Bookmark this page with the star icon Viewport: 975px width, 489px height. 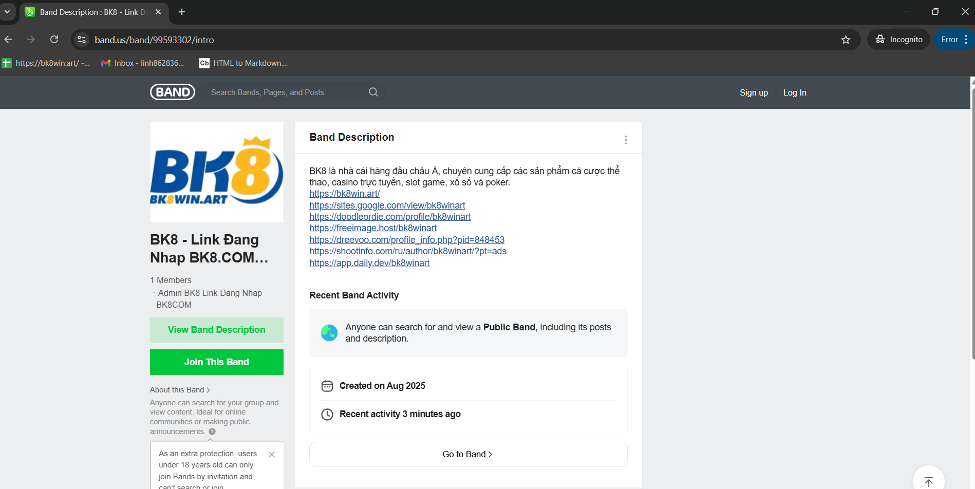(846, 40)
